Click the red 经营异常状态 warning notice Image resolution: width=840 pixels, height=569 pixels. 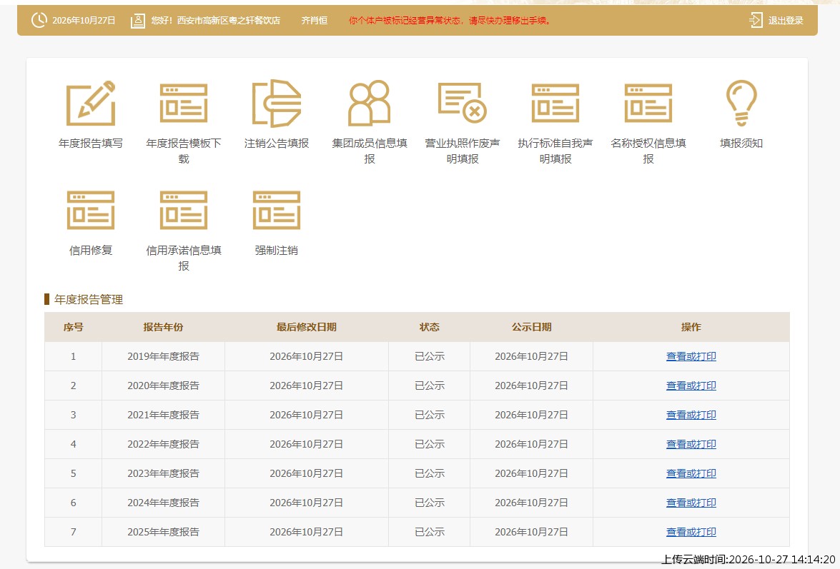coord(450,21)
